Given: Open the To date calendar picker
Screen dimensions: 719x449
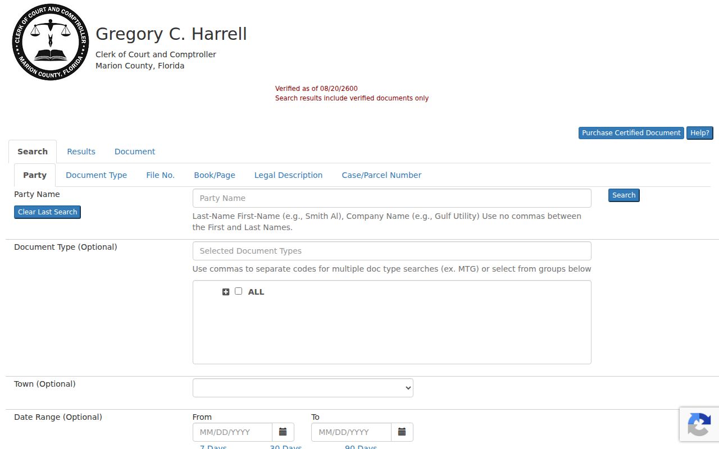Looking at the screenshot, I should (402, 432).
